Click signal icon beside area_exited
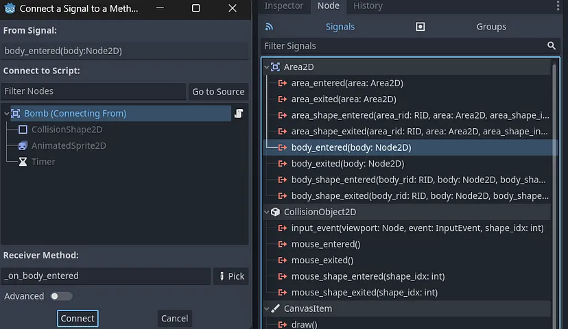This screenshot has height=329, width=568. pyautogui.click(x=283, y=99)
